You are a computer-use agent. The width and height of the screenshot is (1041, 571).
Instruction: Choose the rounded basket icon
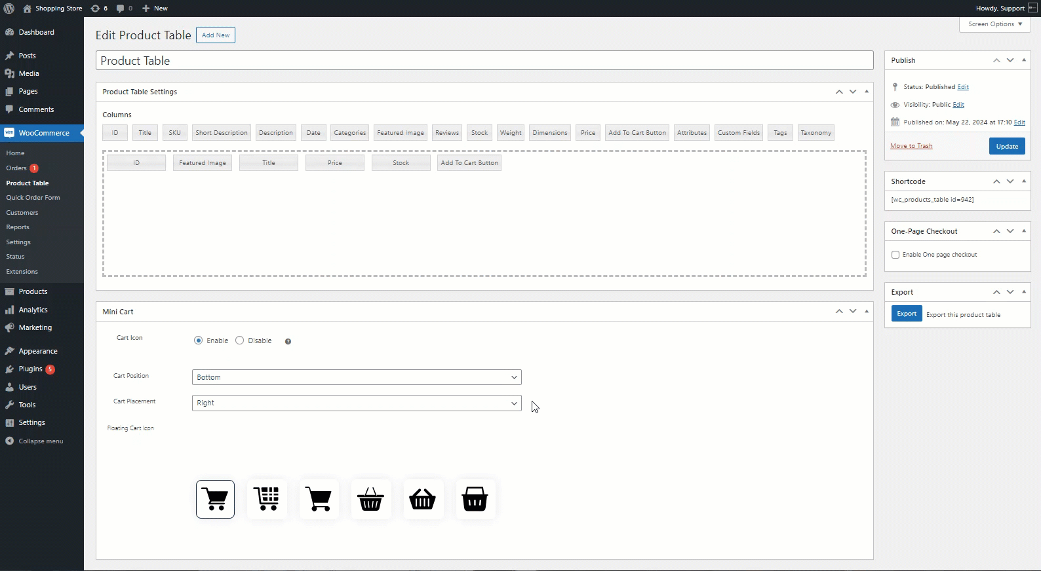tap(423, 499)
